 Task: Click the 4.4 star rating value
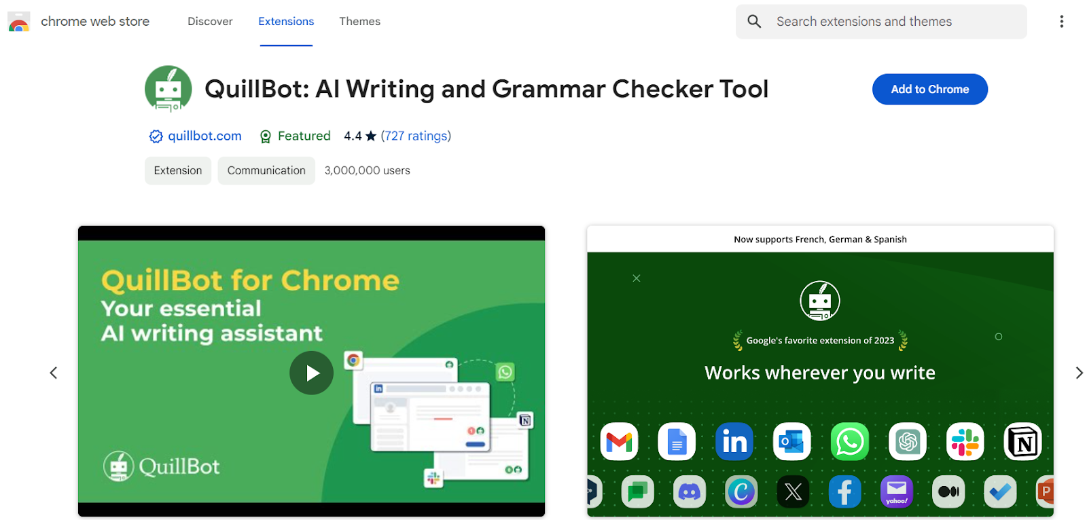360,136
